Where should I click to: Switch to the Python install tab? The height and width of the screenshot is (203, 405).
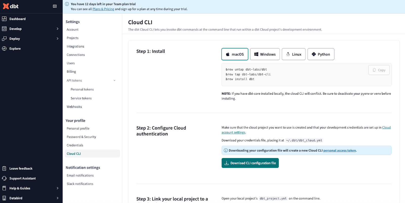point(321,54)
